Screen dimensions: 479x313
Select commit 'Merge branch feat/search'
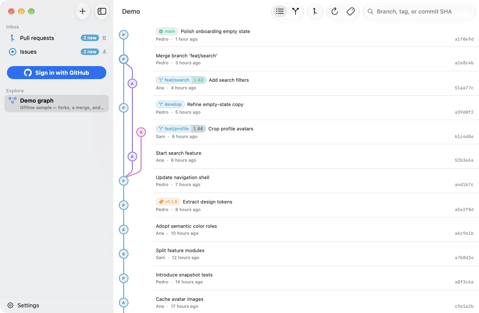click(316, 59)
